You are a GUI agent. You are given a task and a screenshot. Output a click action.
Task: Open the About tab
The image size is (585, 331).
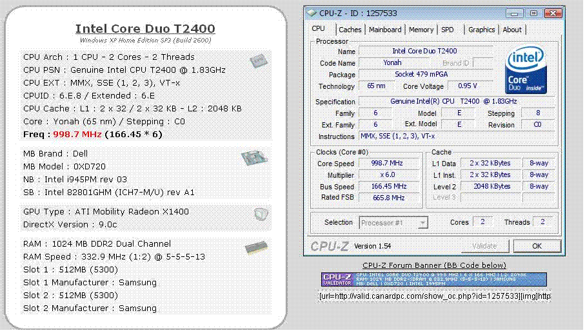(x=512, y=30)
